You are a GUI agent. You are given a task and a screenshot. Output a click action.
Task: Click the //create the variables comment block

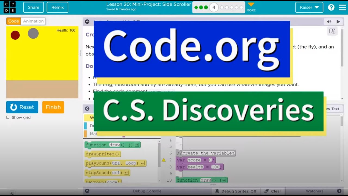[x=206, y=153]
